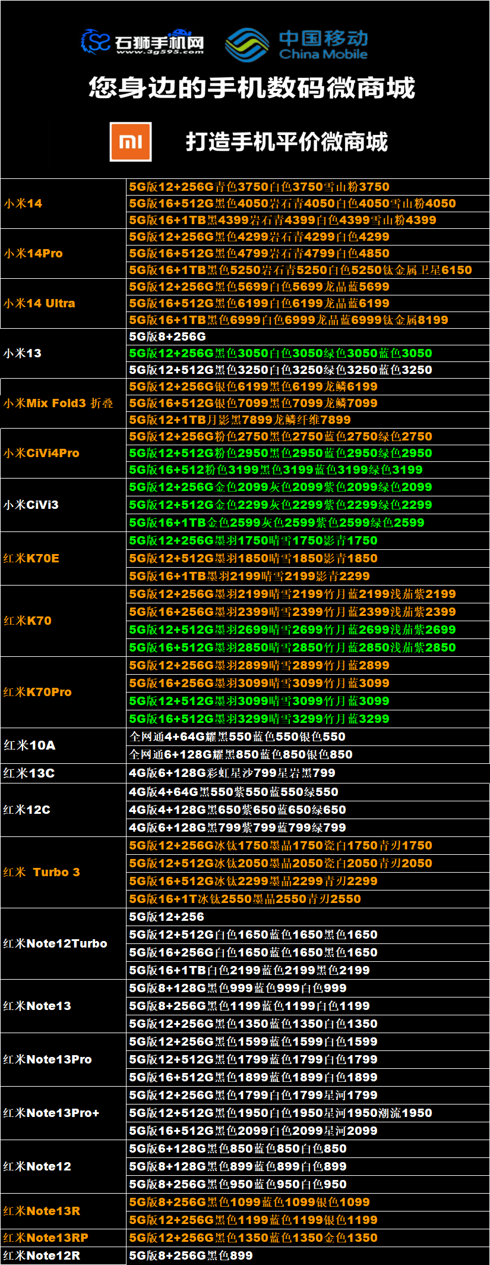Viewport: 490px width, 1265px height.
Task: Select row 5G版12+1TB月影黑7899龙鳞纤维7899
Action: coord(308,420)
